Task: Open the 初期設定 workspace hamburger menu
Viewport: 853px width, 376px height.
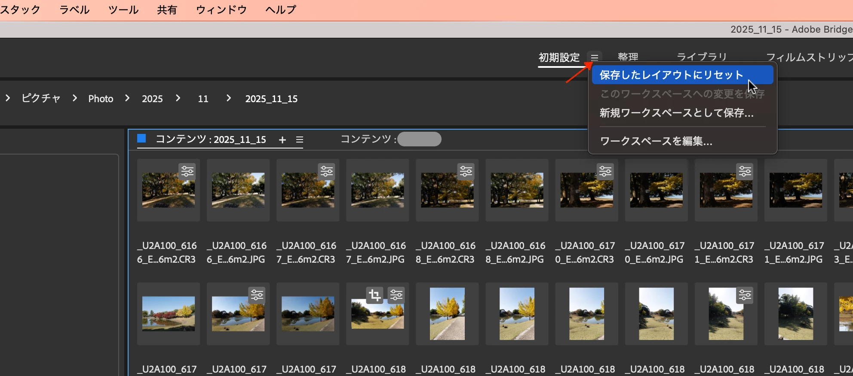Action: [594, 57]
